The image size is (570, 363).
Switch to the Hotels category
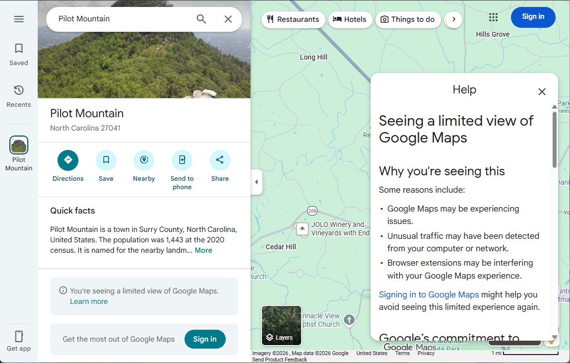[350, 19]
